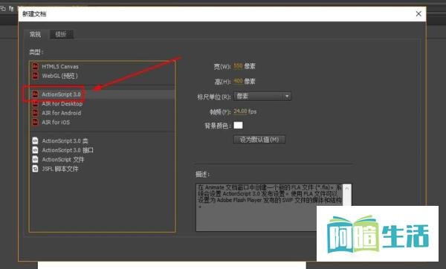The width and height of the screenshot is (446, 269).
Task: Click the description text area
Action: (x=270, y=207)
